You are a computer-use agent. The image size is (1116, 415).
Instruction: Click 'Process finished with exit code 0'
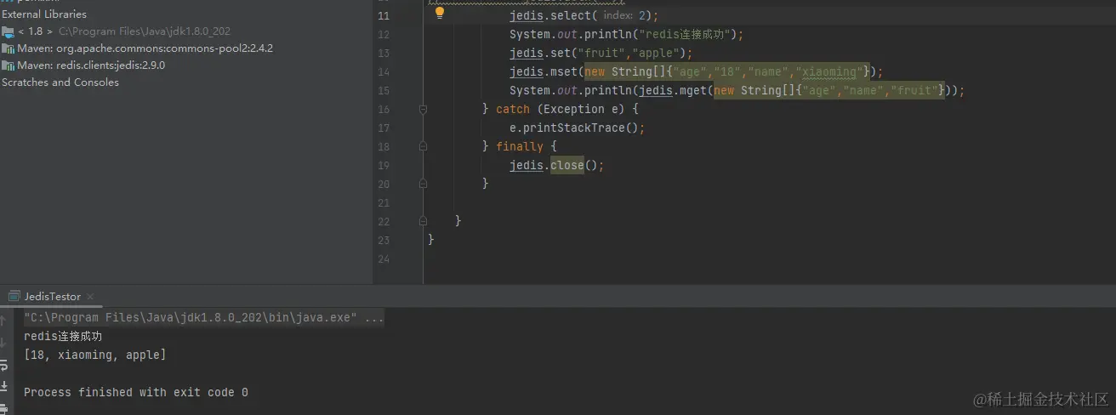click(136, 392)
